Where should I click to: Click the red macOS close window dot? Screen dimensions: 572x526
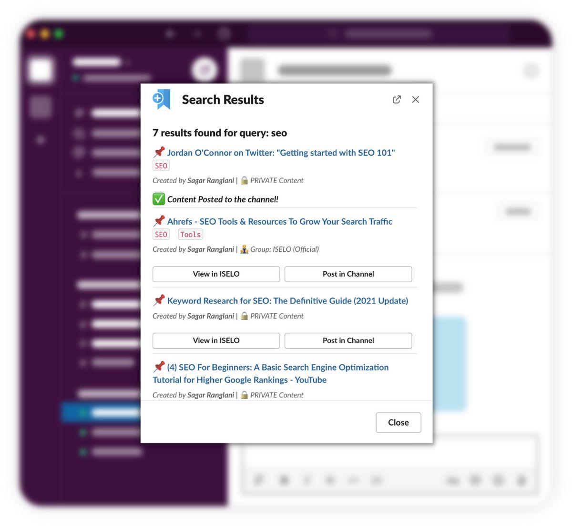click(31, 34)
